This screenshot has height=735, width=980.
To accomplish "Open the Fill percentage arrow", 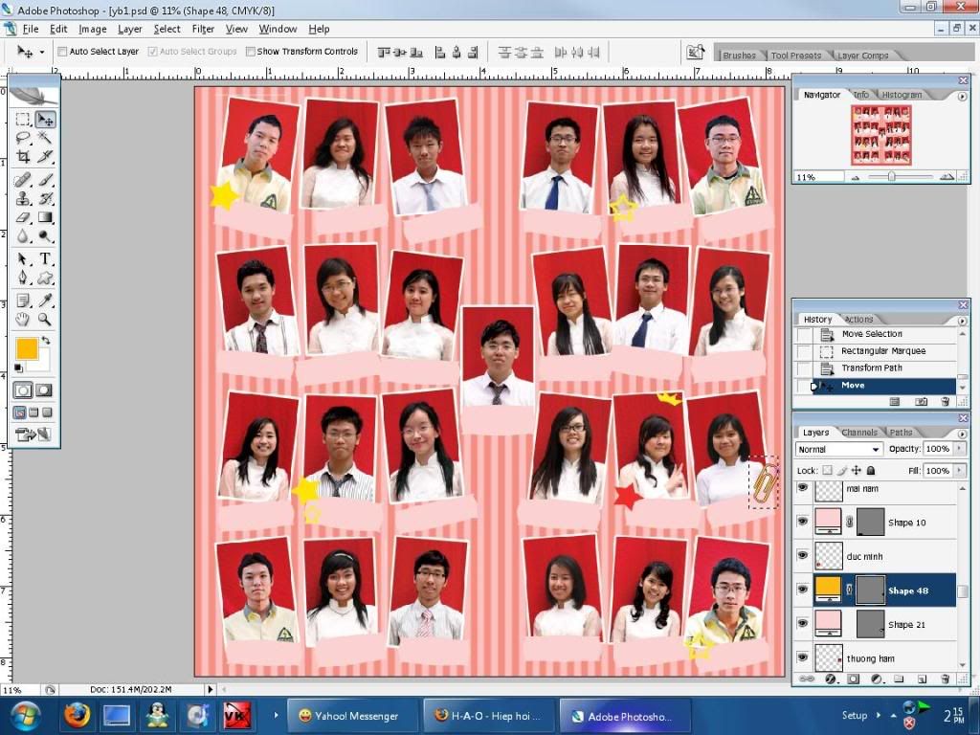I will pos(959,471).
